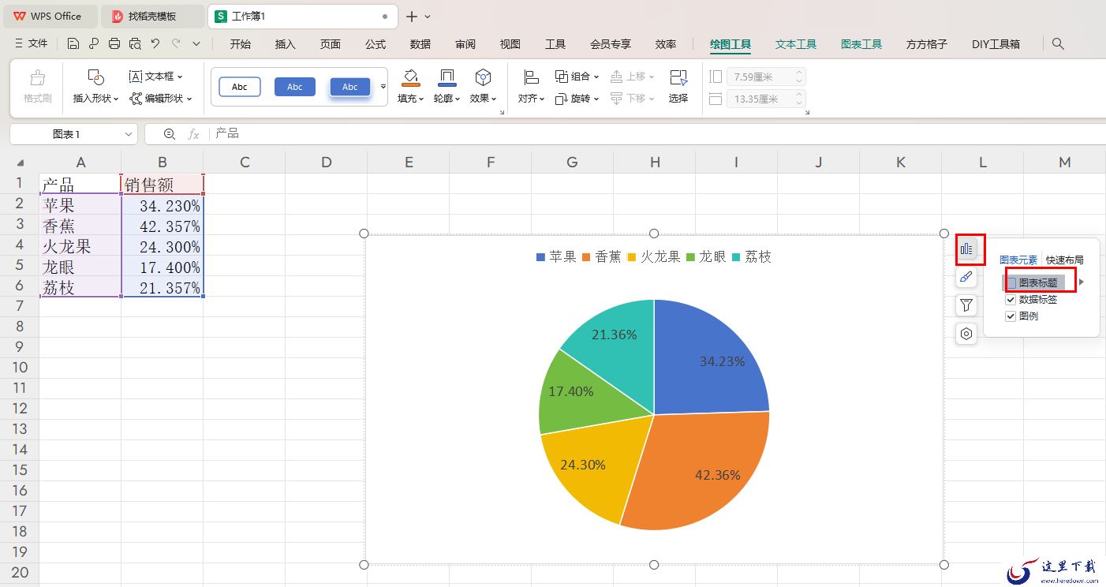This screenshot has width=1106, height=587.
Task: Switch to the 图表工具 ribbon tab
Action: click(861, 44)
